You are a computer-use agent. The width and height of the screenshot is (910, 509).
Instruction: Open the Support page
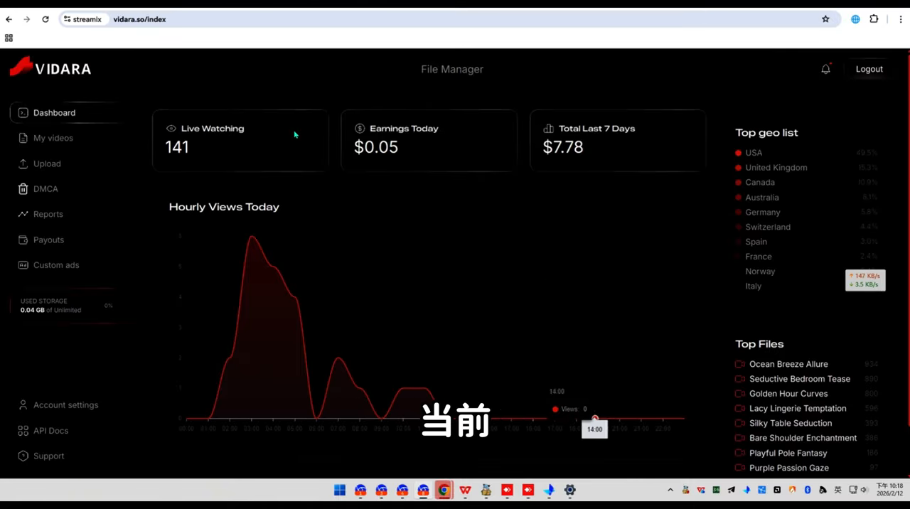coord(49,456)
